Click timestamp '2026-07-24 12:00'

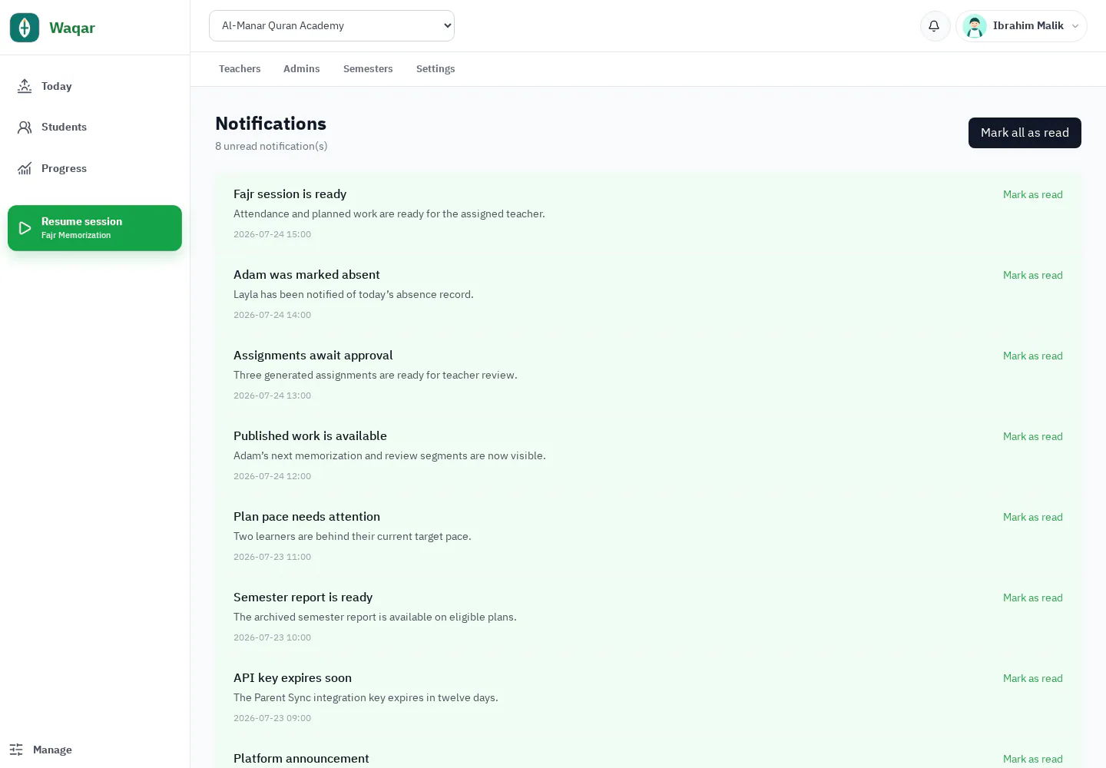(272, 476)
